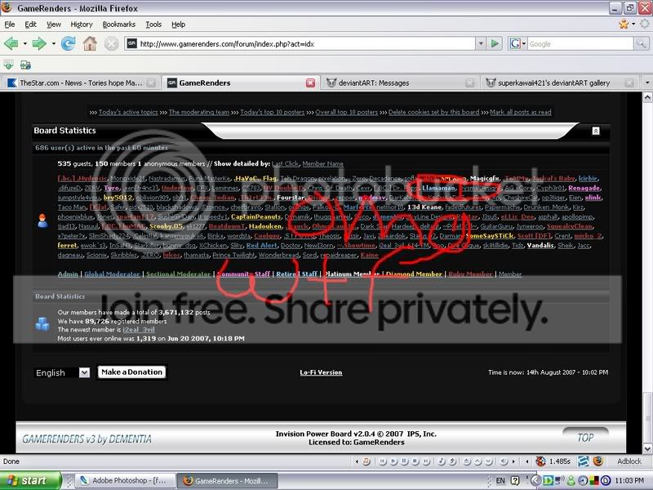
Task: Click FoxyTunes next track button
Action: (426, 461)
